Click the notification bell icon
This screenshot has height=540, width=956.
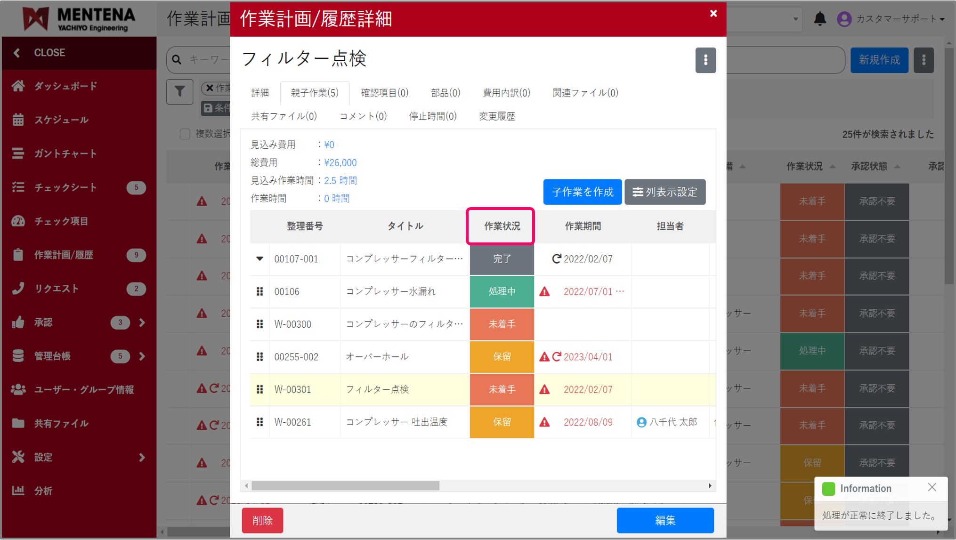click(820, 19)
